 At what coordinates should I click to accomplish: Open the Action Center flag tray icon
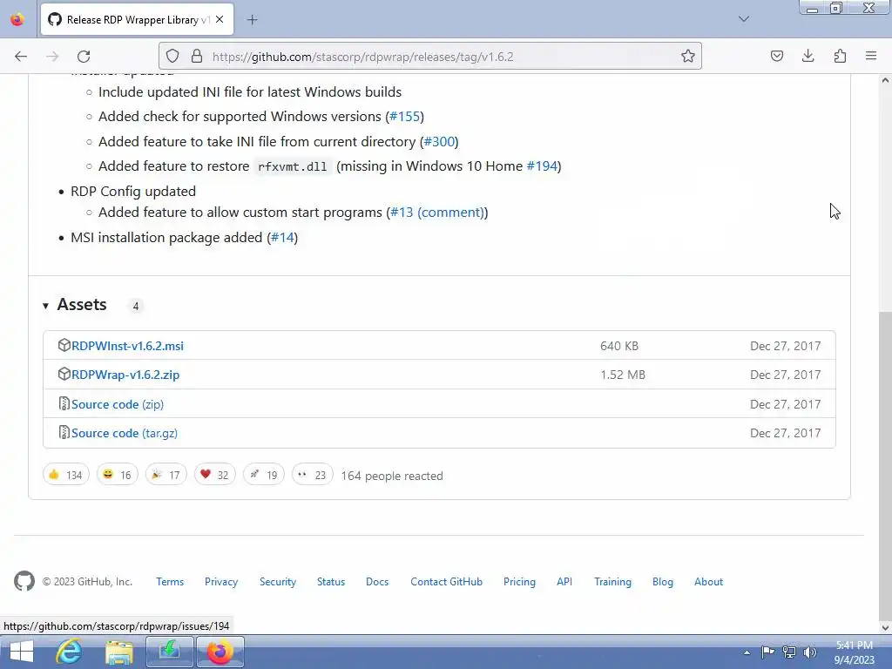(x=768, y=652)
